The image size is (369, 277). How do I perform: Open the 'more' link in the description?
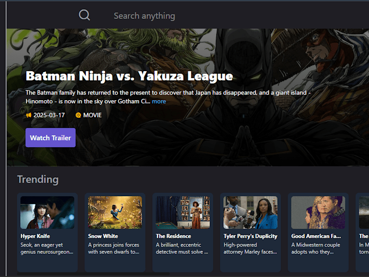[159, 101]
